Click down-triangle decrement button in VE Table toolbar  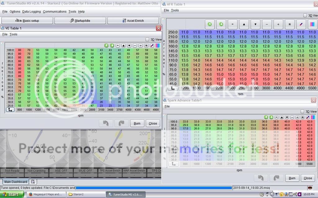point(129,46)
